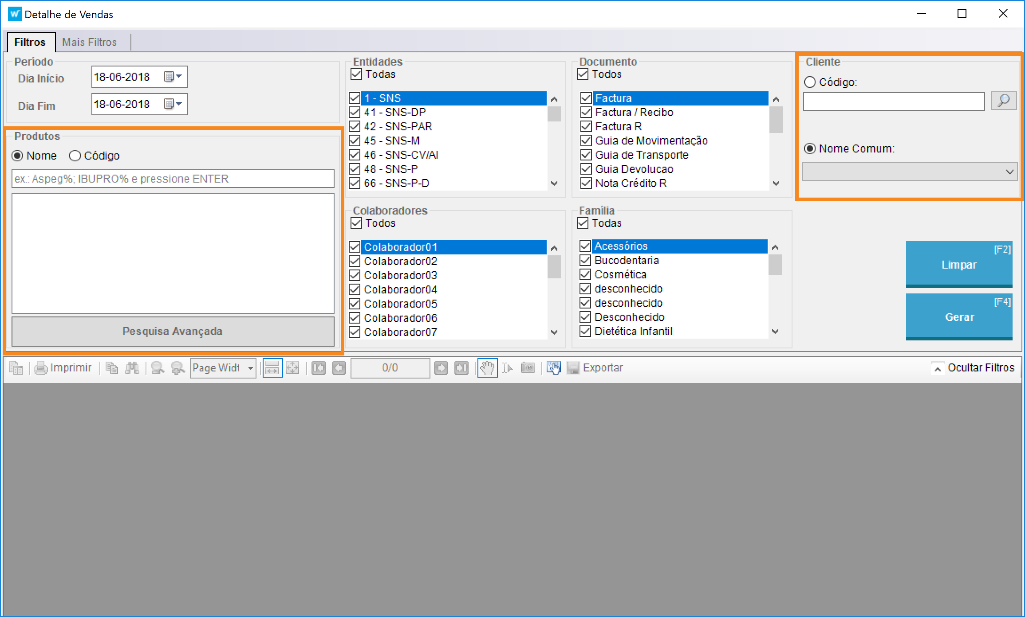Open the Dia Fim calendar picker
Image resolution: width=1025 pixels, height=617 pixels.
click(173, 104)
